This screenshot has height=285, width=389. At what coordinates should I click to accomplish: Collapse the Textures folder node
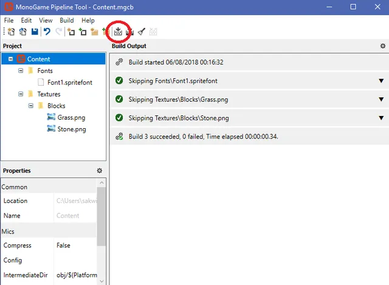21,94
